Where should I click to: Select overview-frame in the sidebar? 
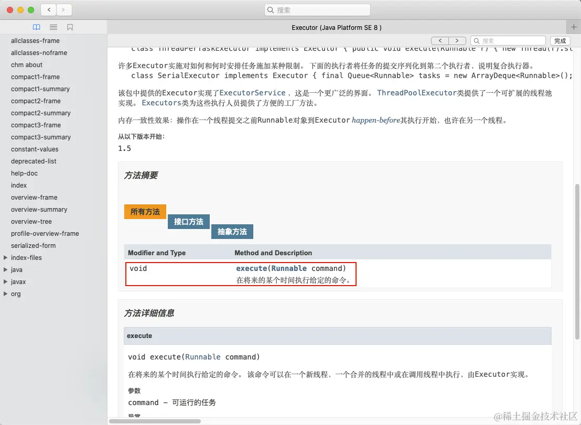pos(34,198)
